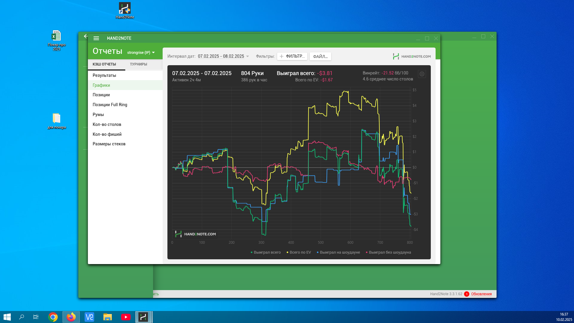Open chart settings gear icon
Screen dimensions: 574x323
[x=422, y=74]
